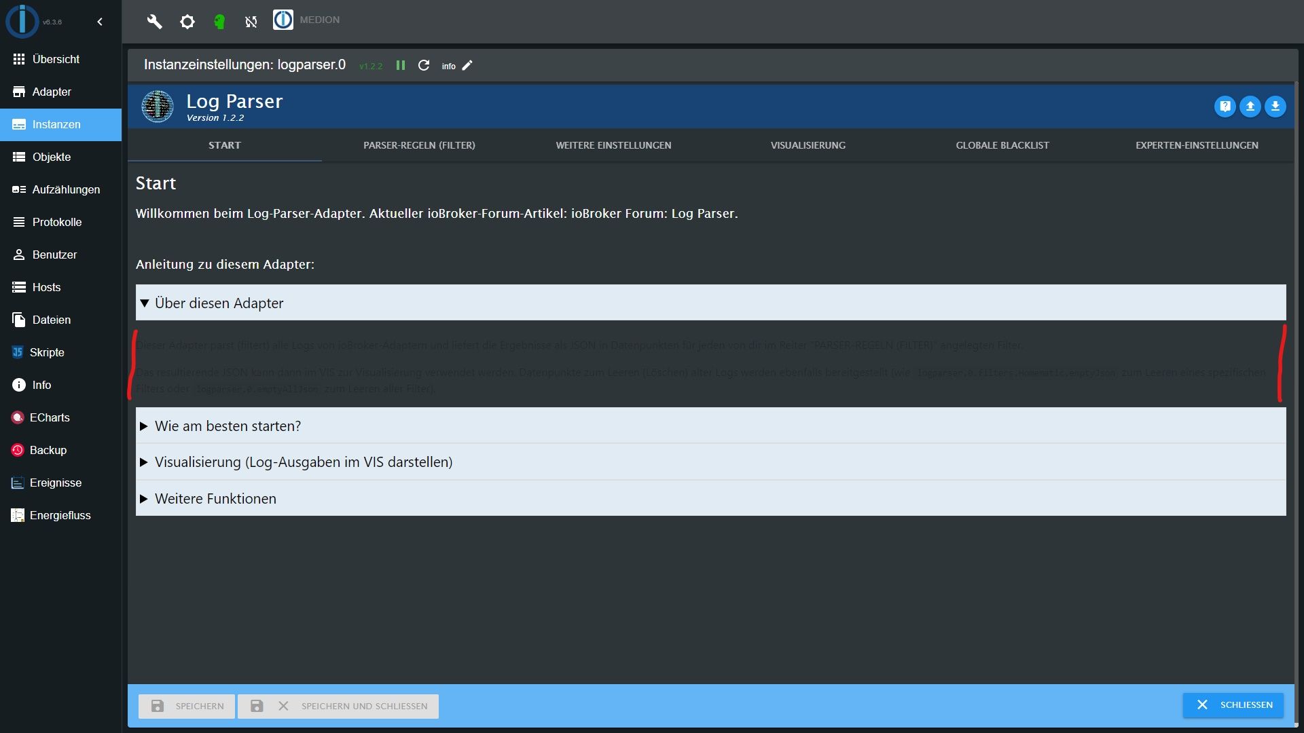Expand the Visualisierung section
Screen dimensions: 1304x733
point(145,461)
